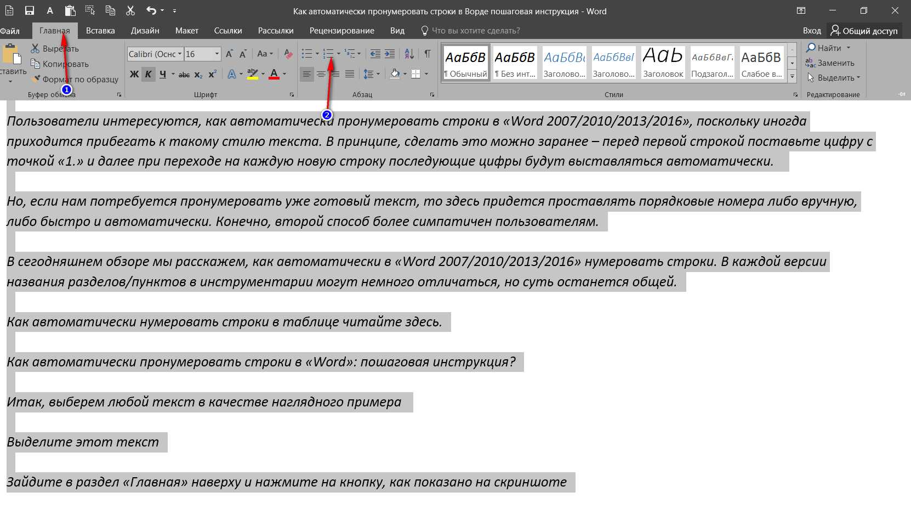Click the Копировать button
This screenshot has height=520, width=911.
[60, 64]
